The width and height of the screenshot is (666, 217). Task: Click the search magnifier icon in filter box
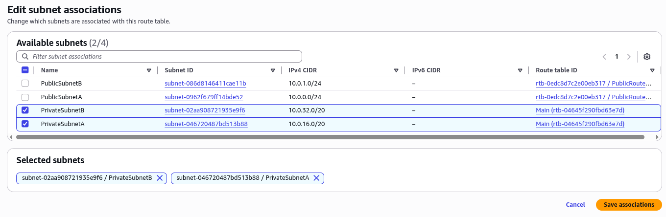(25, 57)
